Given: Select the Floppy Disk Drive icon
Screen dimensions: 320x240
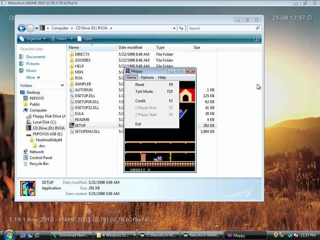Looking at the screenshot, I should click(29, 116).
